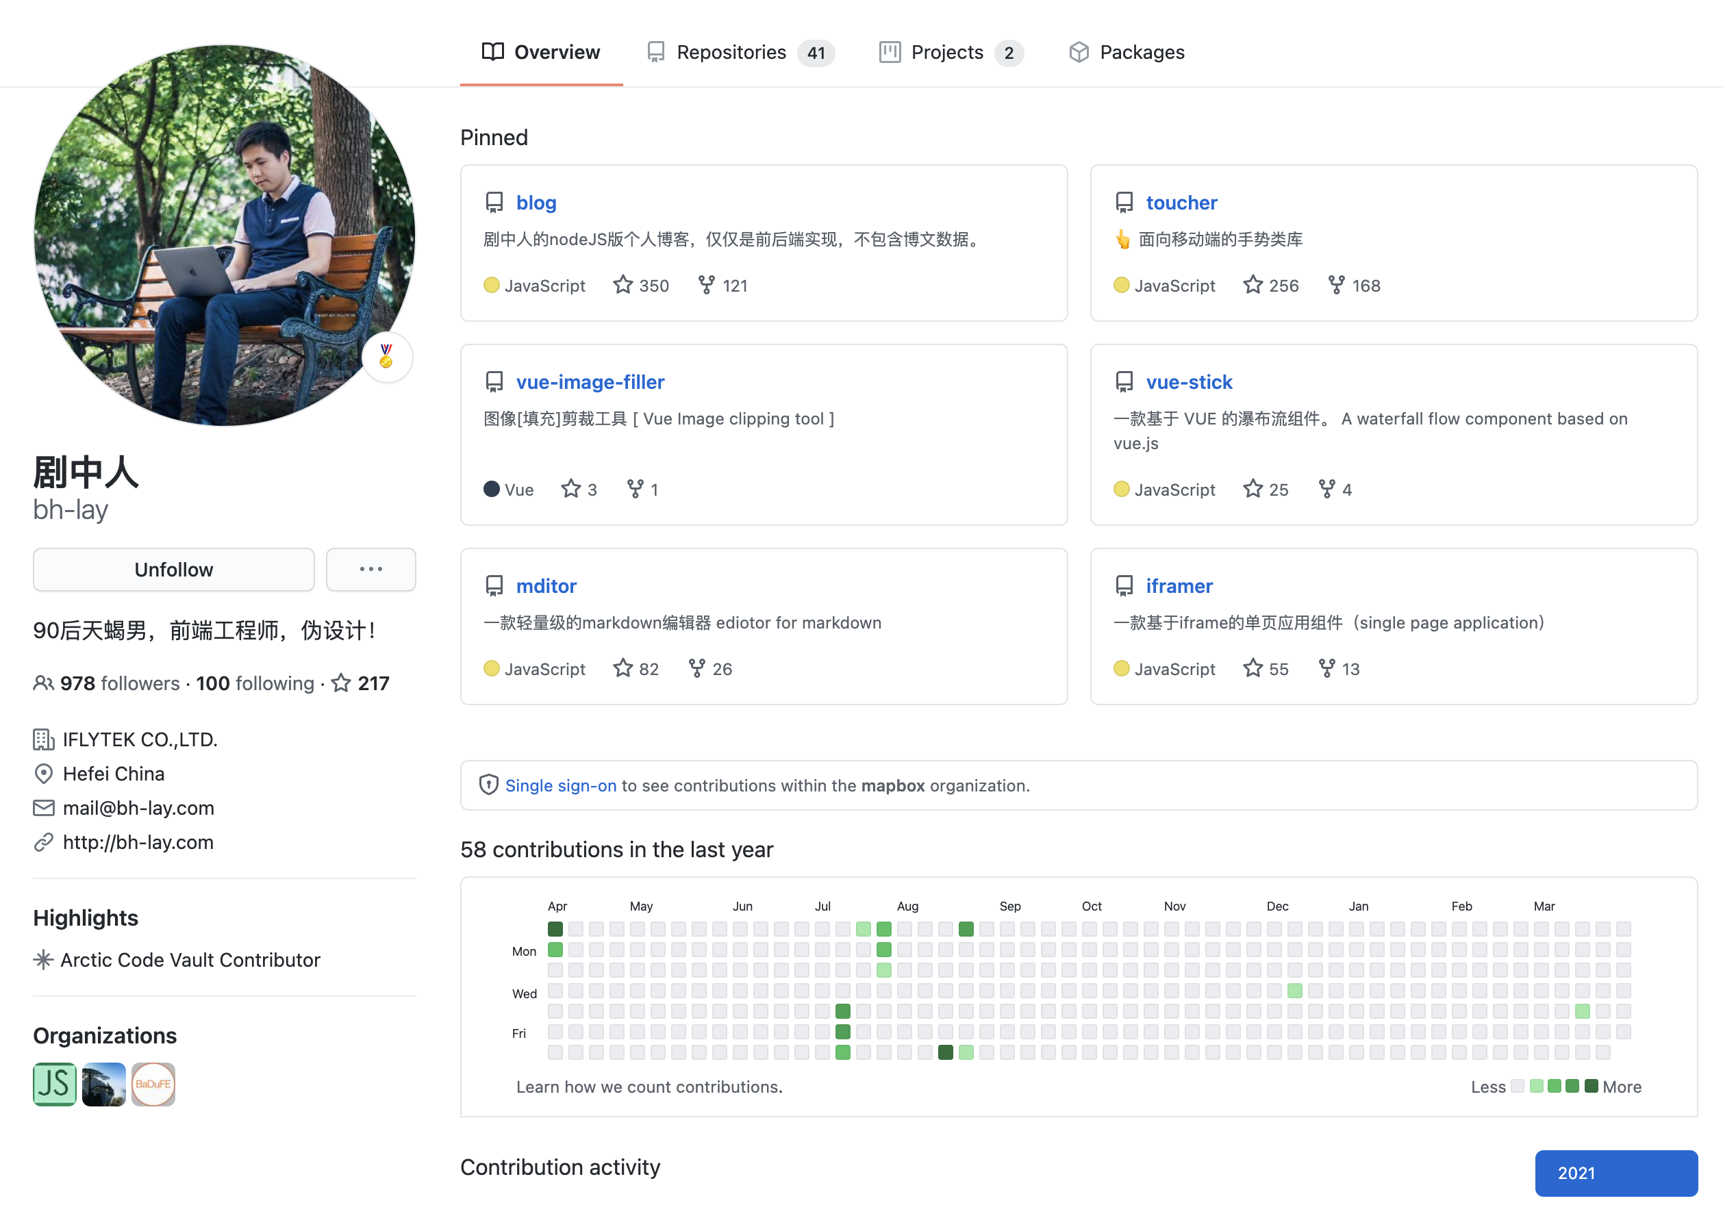This screenshot has height=1205, width=1723.
Task: Click 58 contributions in the last year heading
Action: point(616,850)
